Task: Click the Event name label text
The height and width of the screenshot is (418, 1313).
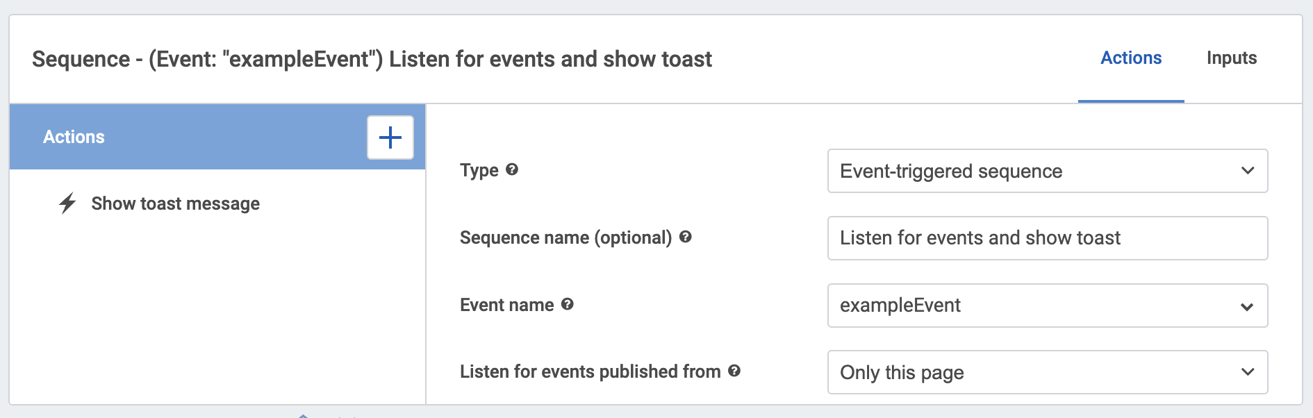Action: 506,305
